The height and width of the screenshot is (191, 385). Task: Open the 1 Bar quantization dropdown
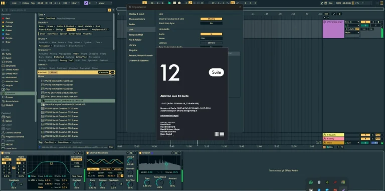coord(75,3)
